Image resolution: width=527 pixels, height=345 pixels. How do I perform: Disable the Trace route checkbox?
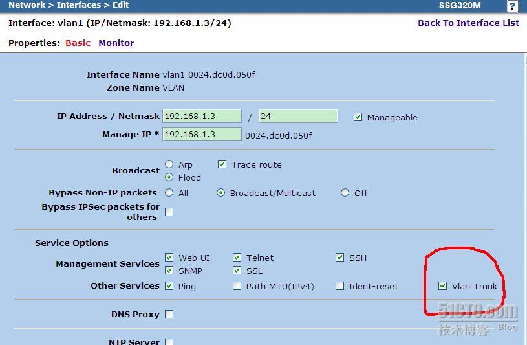pos(222,164)
